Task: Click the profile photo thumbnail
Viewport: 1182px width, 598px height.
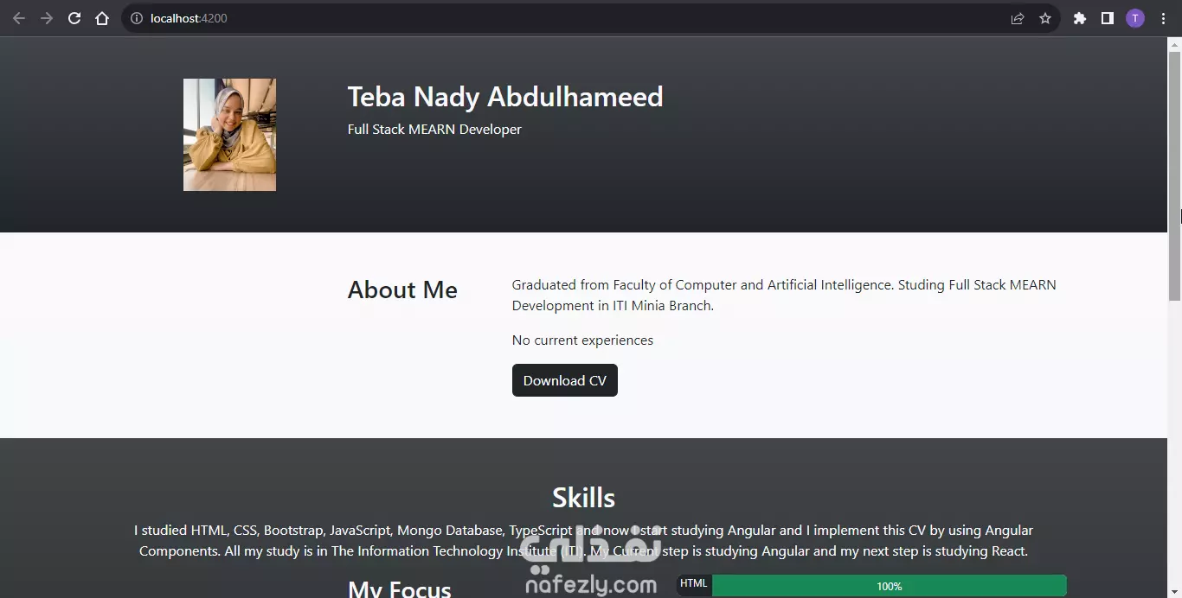Action: coord(229,135)
